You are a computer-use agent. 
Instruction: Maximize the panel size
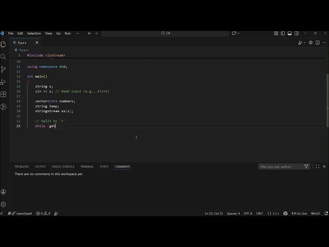pyautogui.click(x=317, y=167)
